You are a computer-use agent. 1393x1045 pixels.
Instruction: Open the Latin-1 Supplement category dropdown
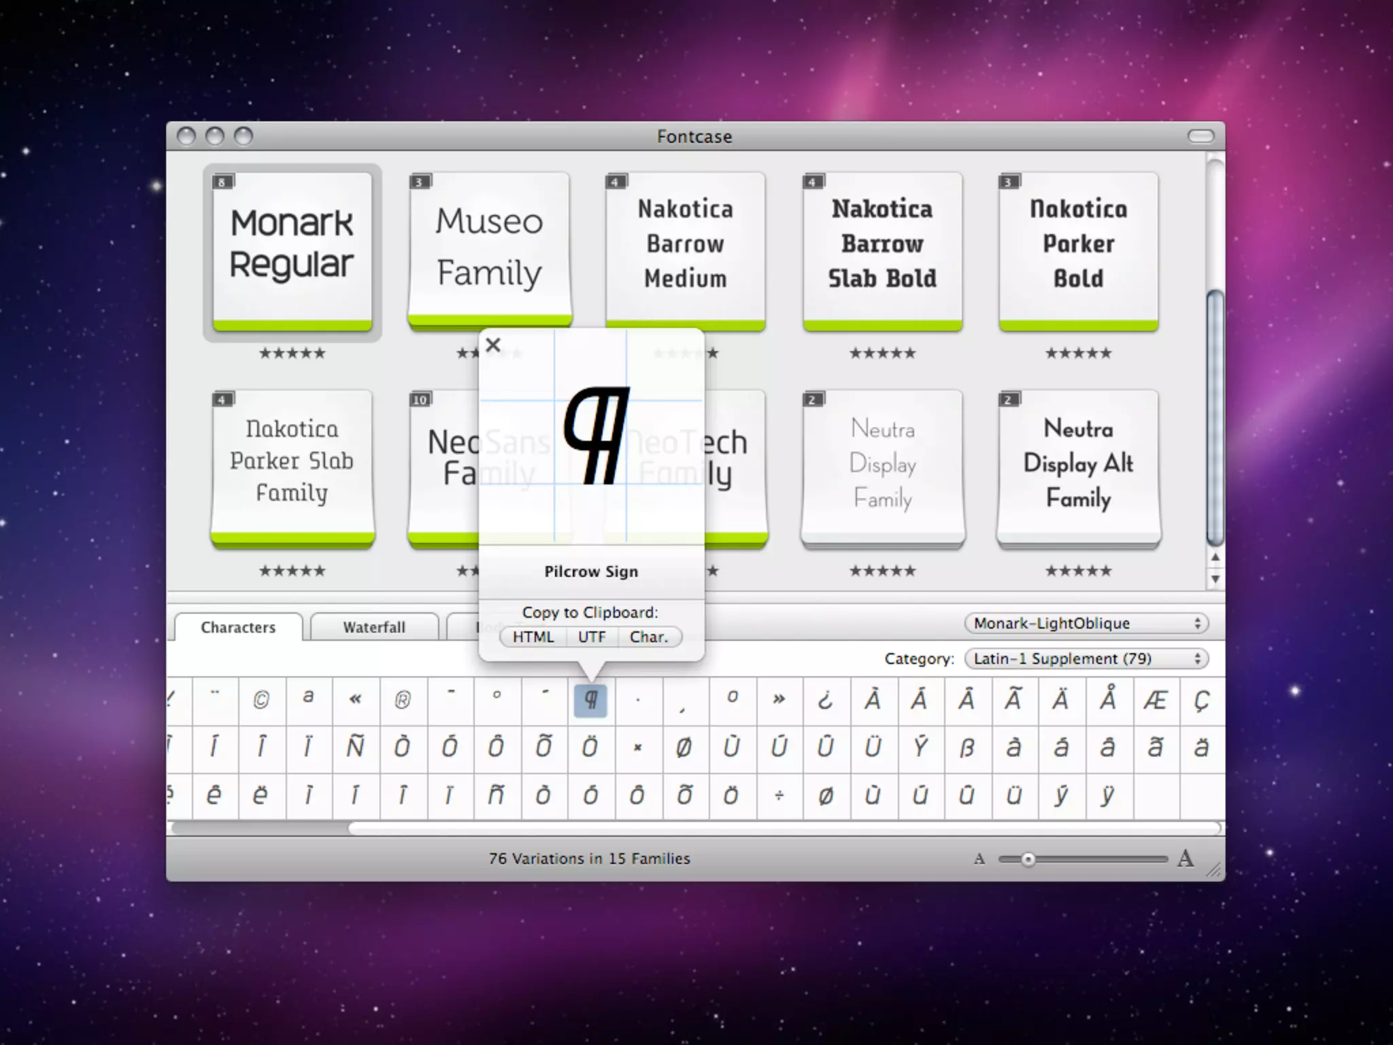(1086, 659)
